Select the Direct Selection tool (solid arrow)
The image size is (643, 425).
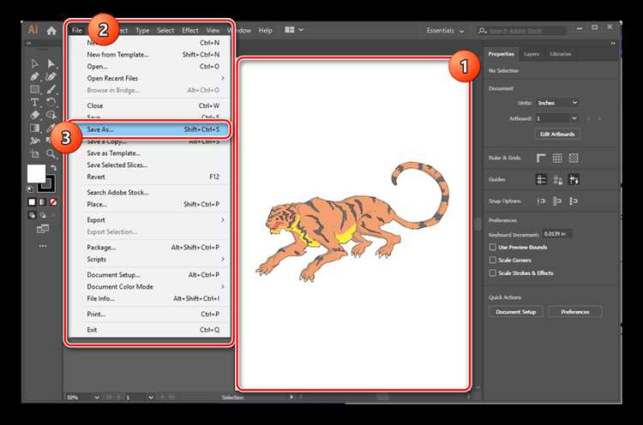51,63
